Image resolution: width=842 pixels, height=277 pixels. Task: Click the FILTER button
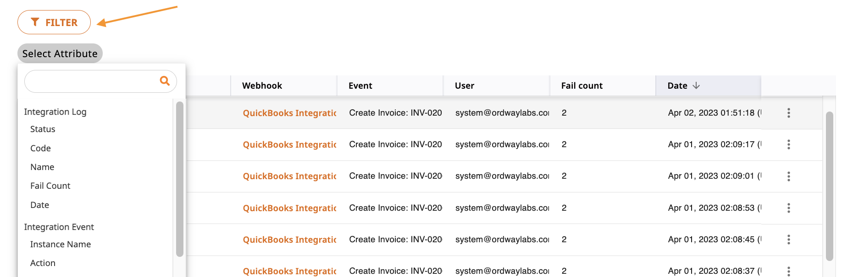54,22
